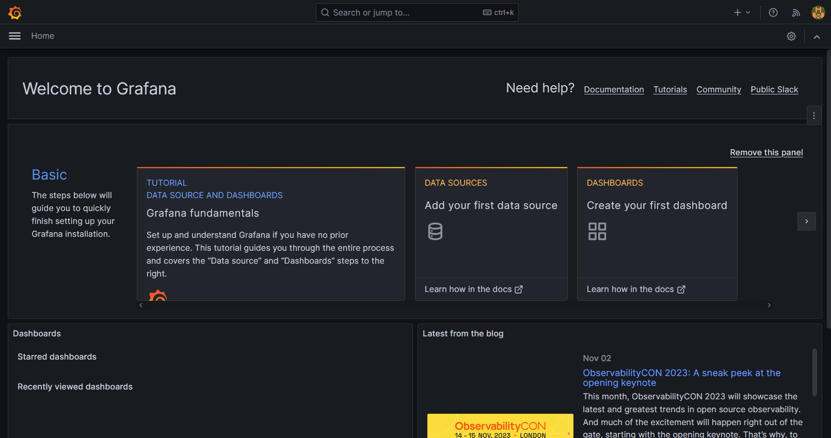
Task: Click the blog panel vertical scrollbar
Action: coord(814,372)
